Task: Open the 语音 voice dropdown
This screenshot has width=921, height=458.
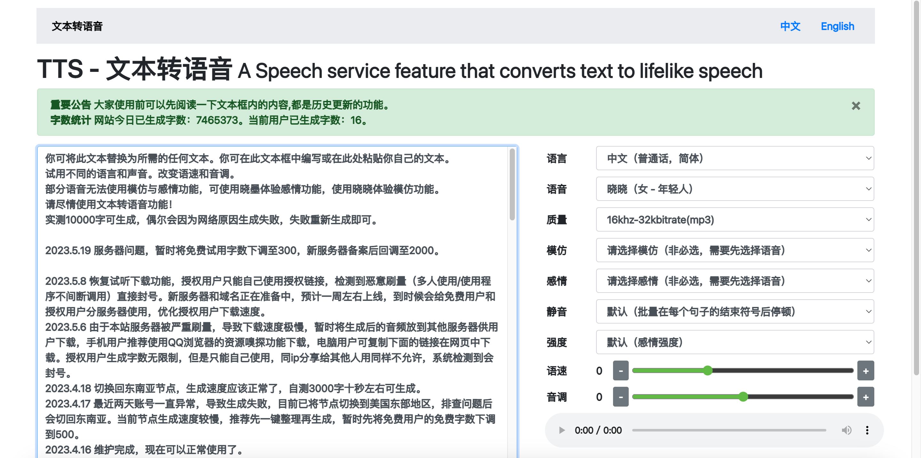Action: 735,189
